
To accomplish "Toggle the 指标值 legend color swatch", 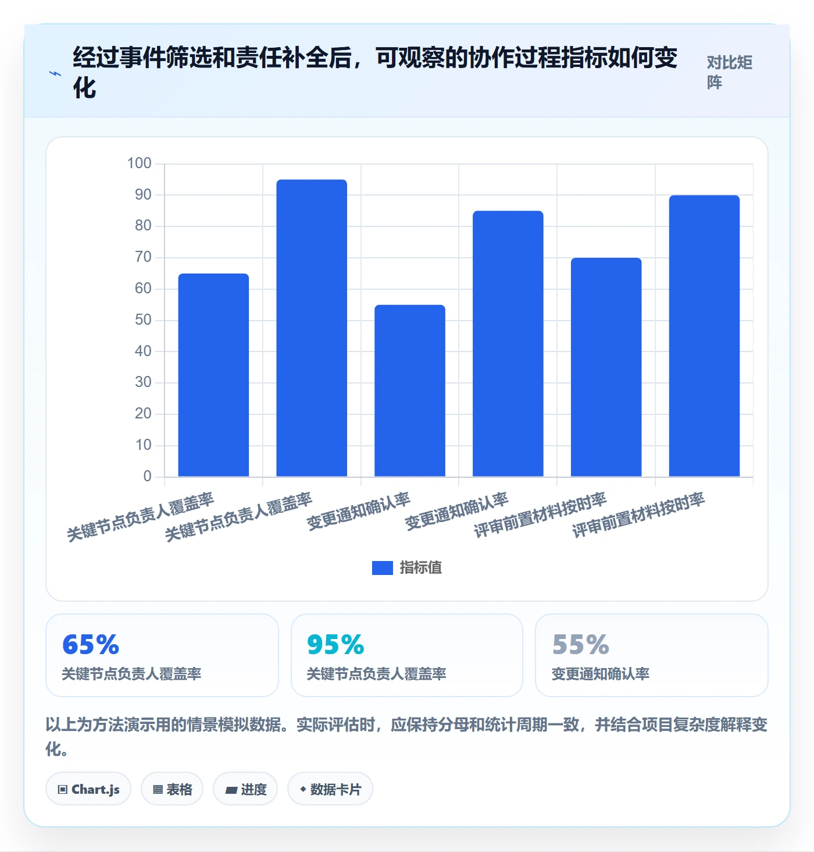I will click(x=383, y=568).
